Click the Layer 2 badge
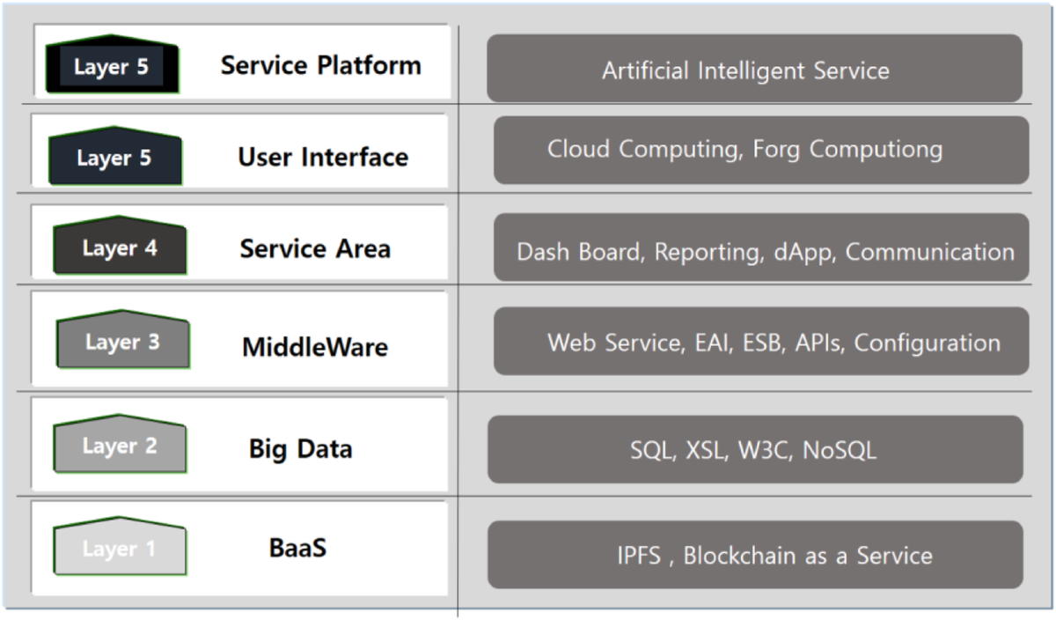 [120, 446]
